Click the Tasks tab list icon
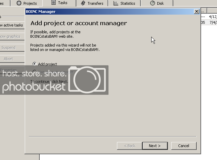Image resolution: width=217 pixels, height=160 pixels. click(54, 3)
